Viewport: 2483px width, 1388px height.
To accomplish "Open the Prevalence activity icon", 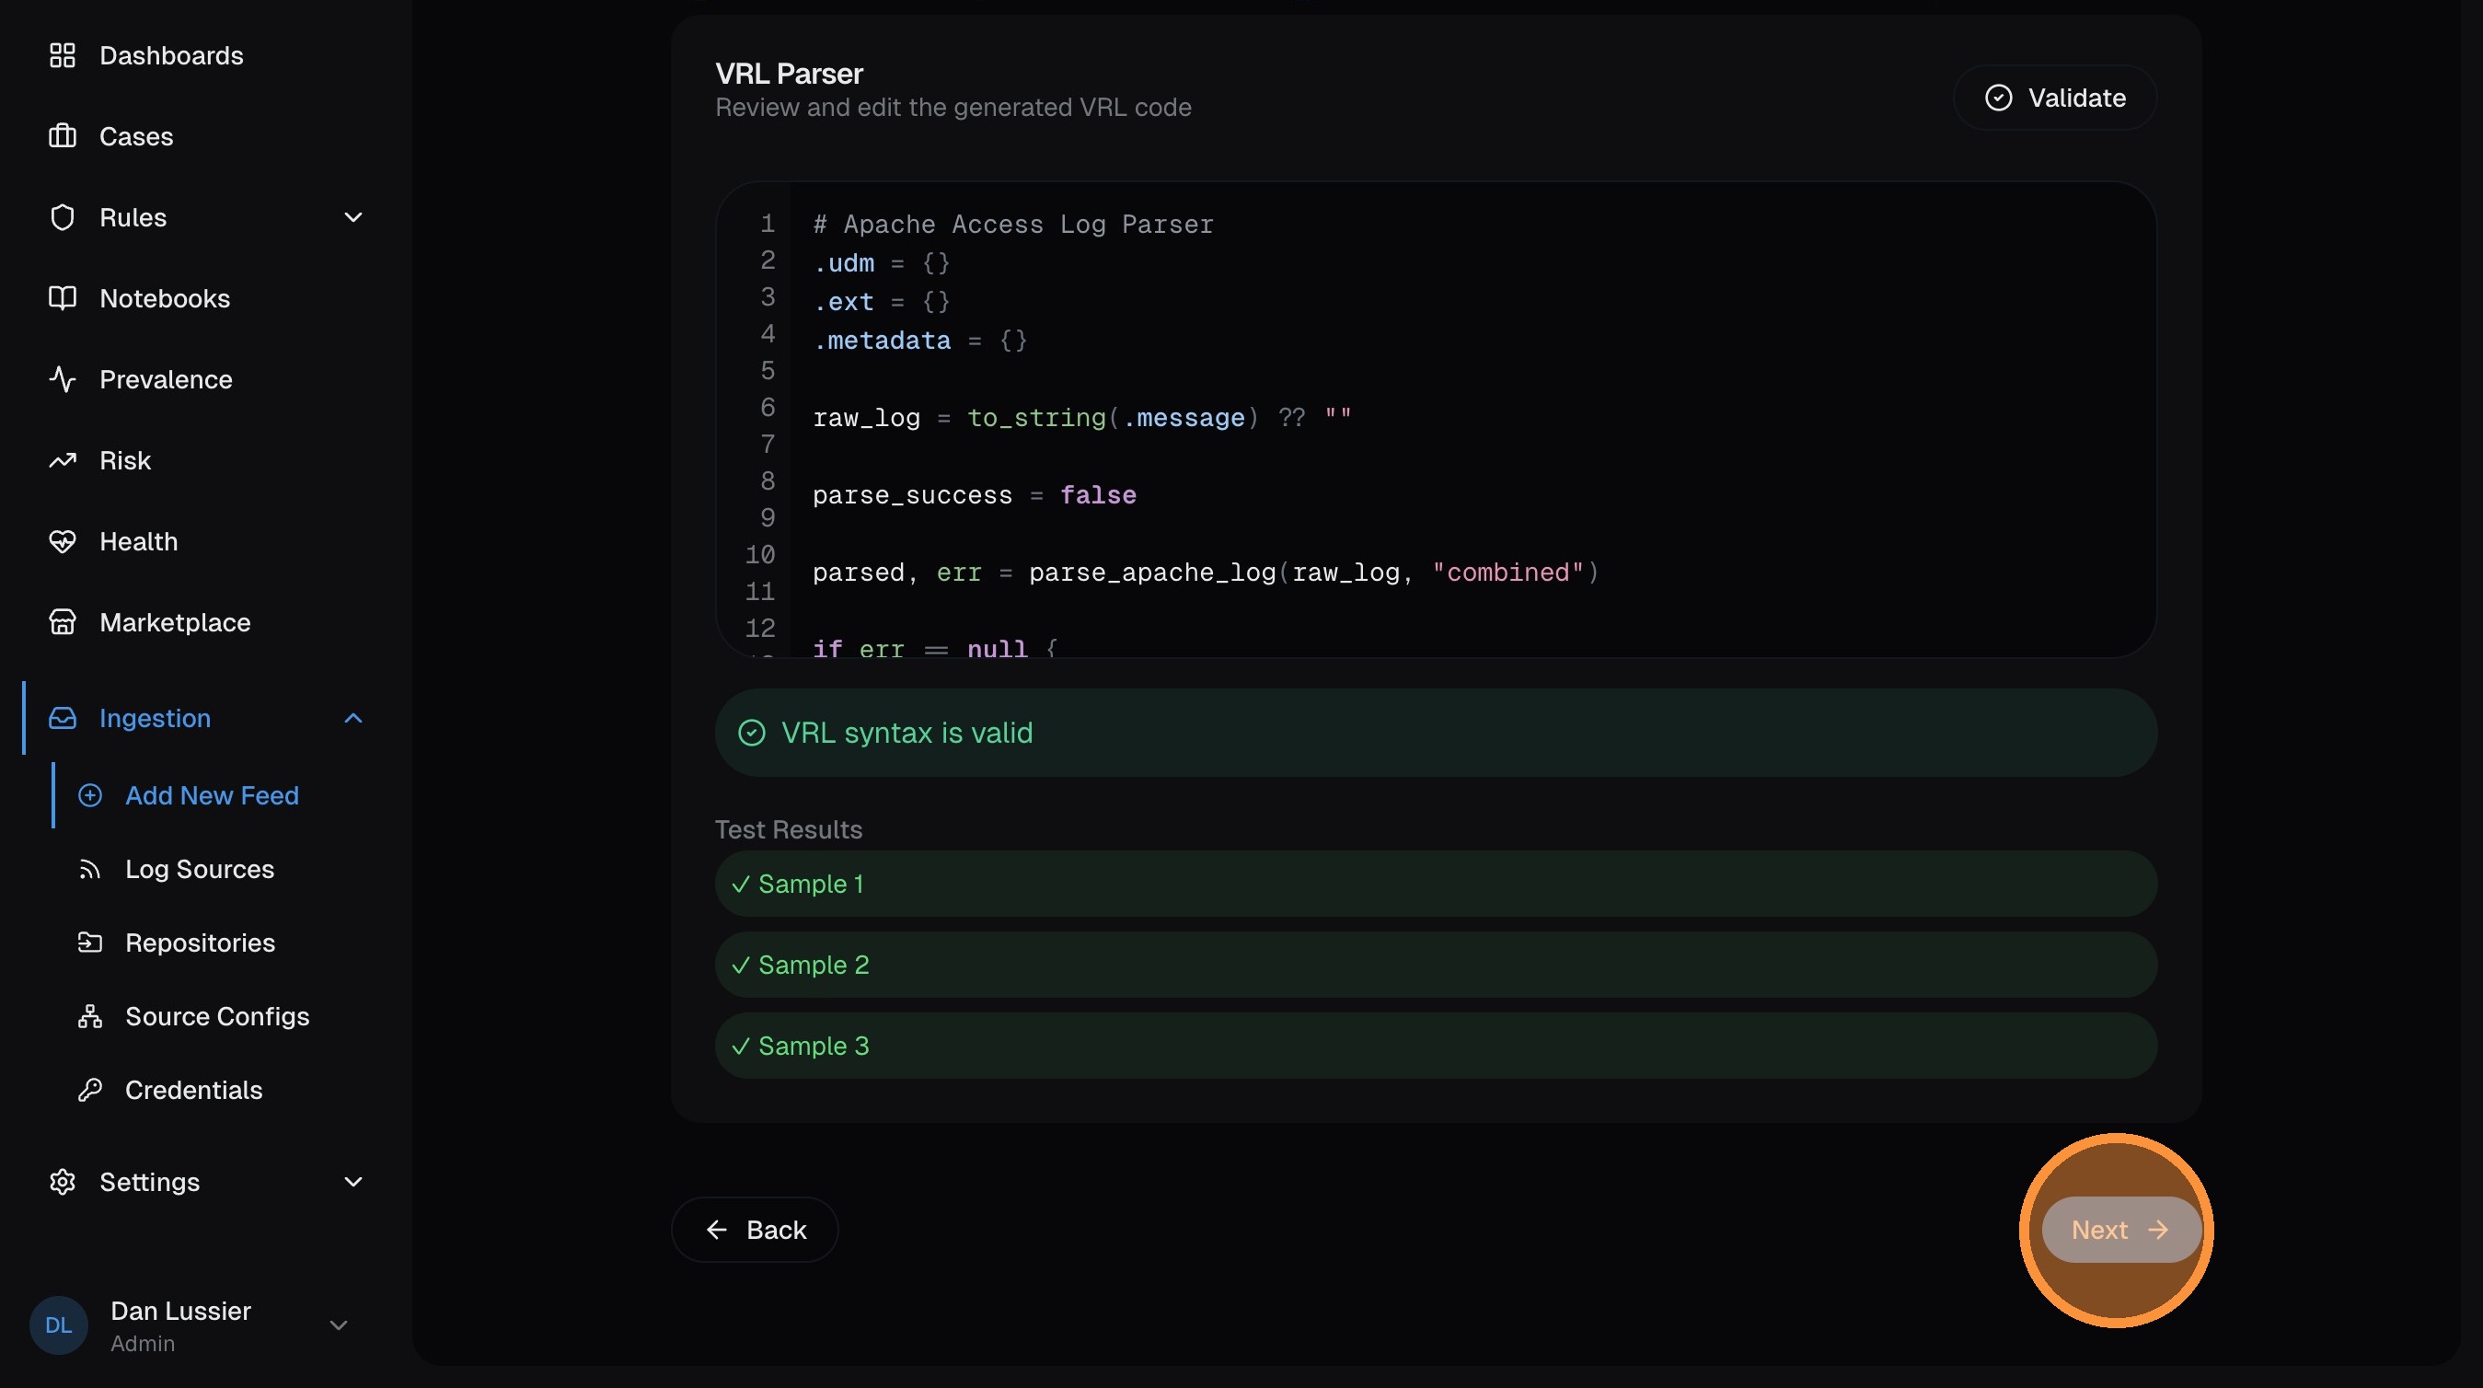I will pyautogui.click(x=63, y=379).
